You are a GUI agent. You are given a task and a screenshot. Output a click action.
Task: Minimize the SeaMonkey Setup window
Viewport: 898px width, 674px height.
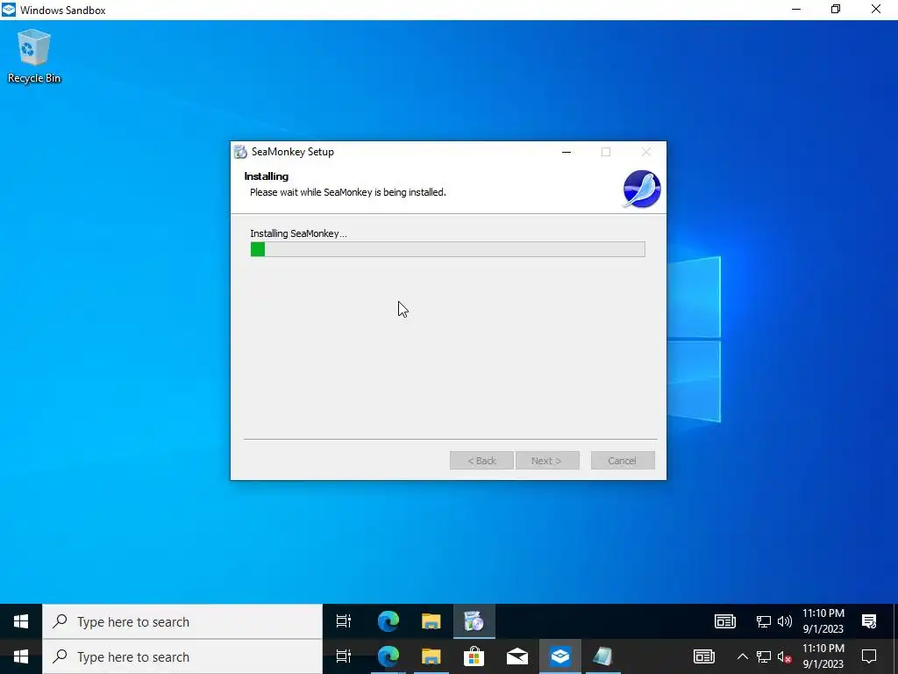(x=567, y=152)
